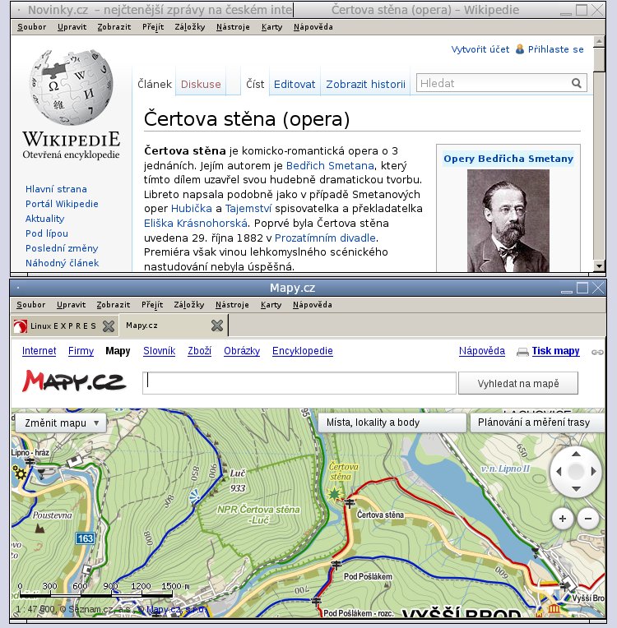
Task: Open the Hubička opera link
Action: click(x=191, y=209)
